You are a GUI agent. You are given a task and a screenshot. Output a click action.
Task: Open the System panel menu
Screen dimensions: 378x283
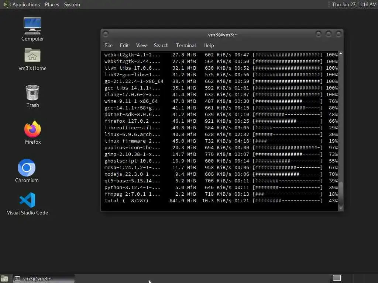coord(72,4)
